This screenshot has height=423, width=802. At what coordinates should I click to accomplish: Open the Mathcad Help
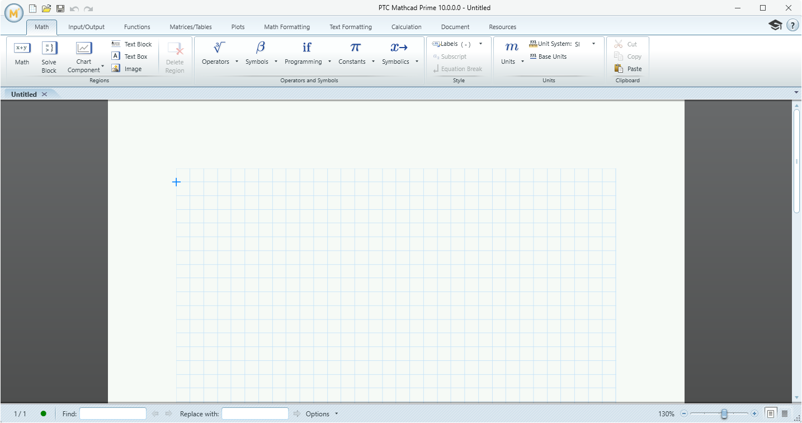coord(792,25)
